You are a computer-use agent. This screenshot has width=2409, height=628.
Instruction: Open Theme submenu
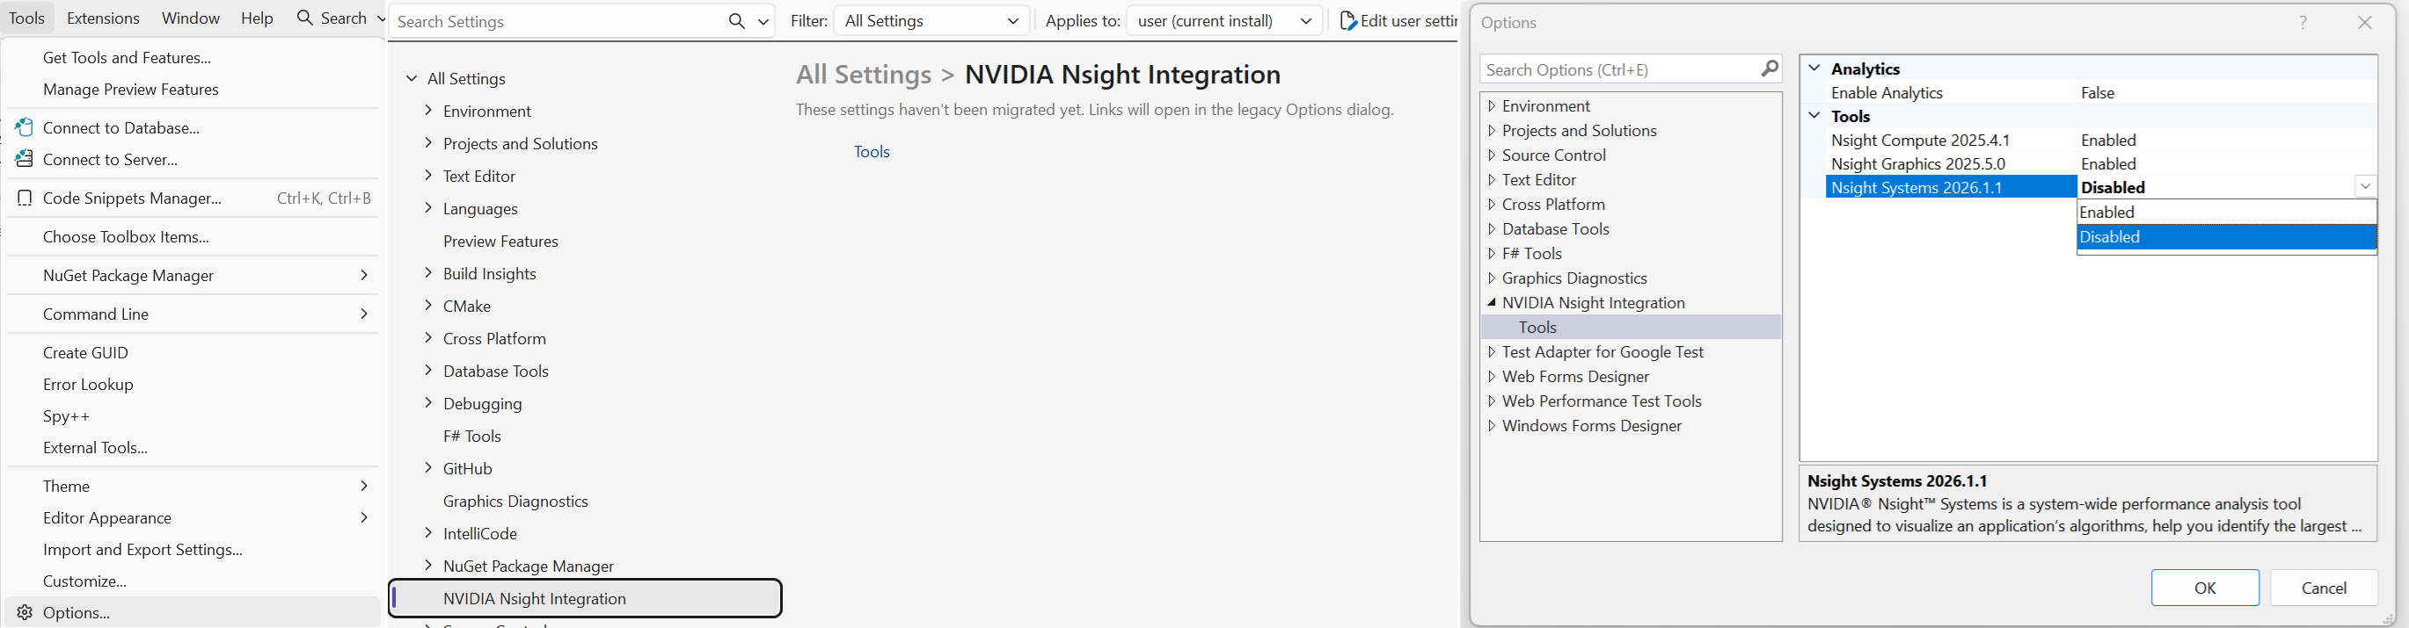point(193,486)
